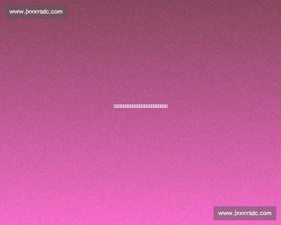Click the right half of the center text strip
Image resolution: width=281 pixels, height=225 pixels.
(x=154, y=106)
